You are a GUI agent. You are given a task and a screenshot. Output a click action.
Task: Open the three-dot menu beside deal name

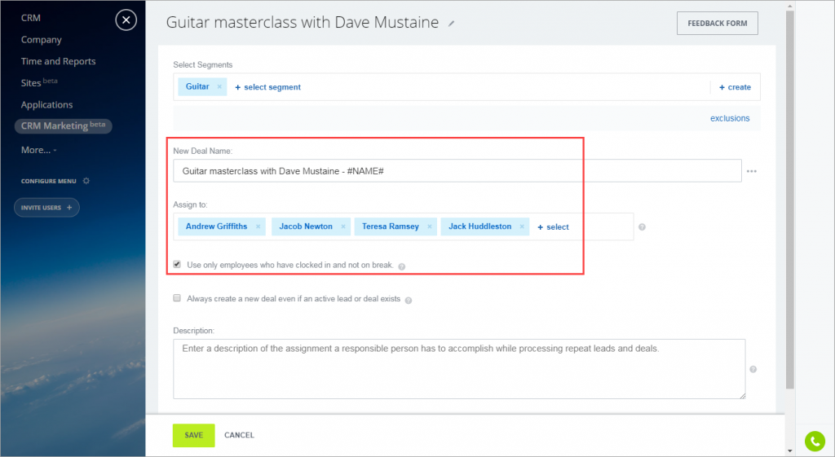pos(751,171)
